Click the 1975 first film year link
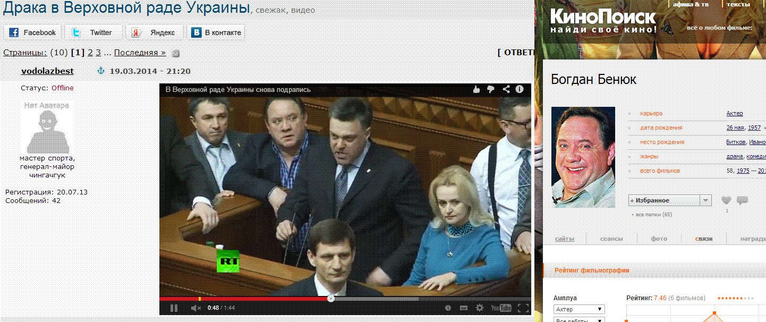 click(743, 171)
